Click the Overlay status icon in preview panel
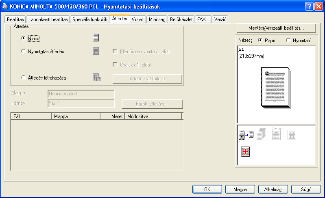 coord(276,133)
